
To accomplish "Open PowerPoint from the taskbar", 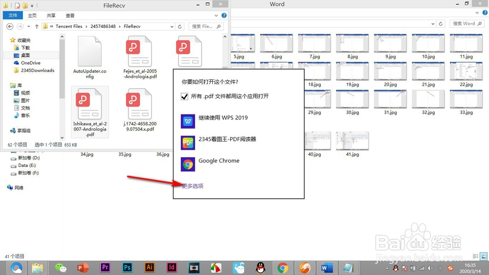I will pyautogui.click(x=83, y=268).
